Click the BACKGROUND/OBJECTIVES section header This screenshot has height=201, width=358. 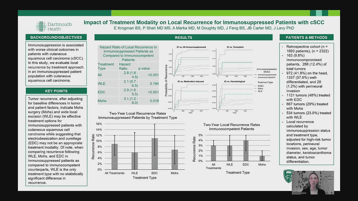click(x=56, y=38)
